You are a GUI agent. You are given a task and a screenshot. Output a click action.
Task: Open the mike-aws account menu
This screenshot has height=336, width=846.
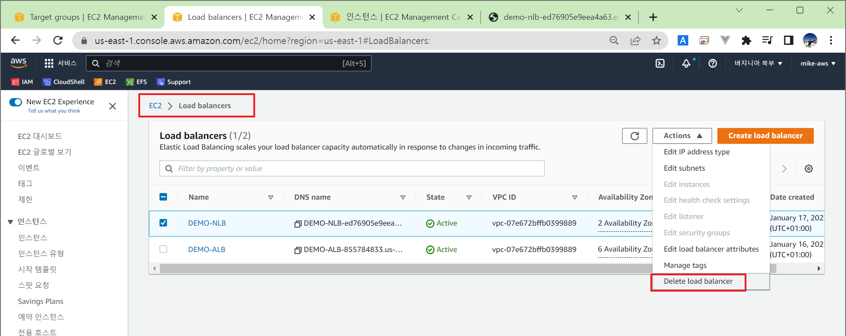point(818,63)
